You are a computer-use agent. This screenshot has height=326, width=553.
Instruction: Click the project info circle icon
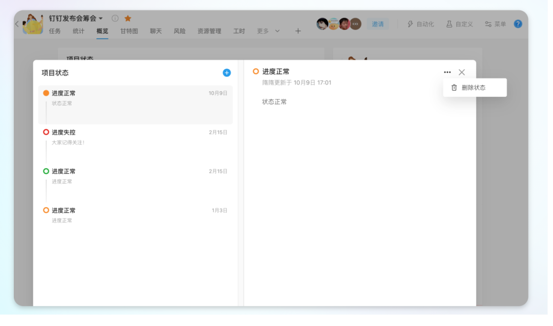[115, 18]
